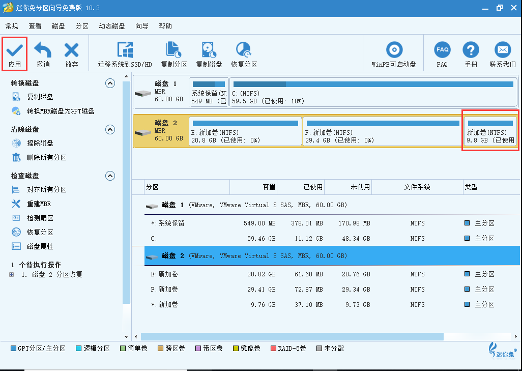Click the 磁盘 2 drive icon in disk map
Viewport: 522px width, 371px height.
[143, 132]
